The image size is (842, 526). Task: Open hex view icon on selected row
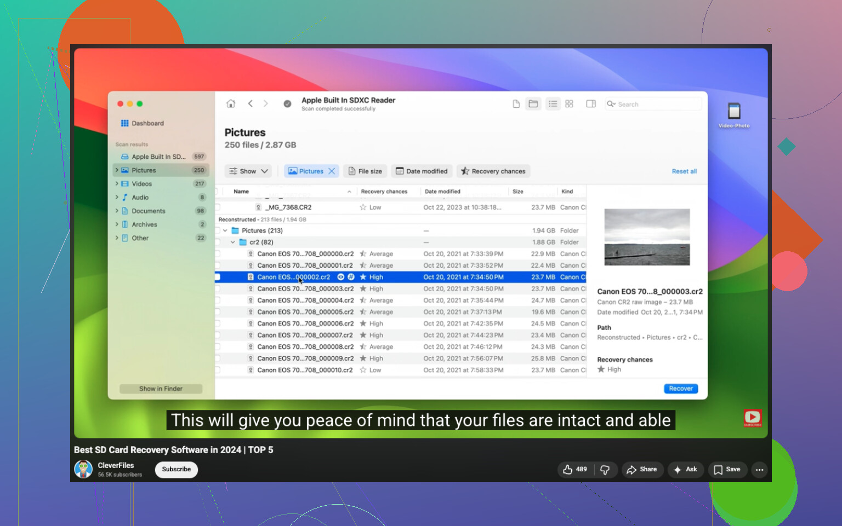click(351, 277)
